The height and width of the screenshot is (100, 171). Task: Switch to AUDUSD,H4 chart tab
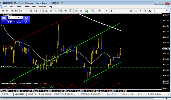[98, 94]
